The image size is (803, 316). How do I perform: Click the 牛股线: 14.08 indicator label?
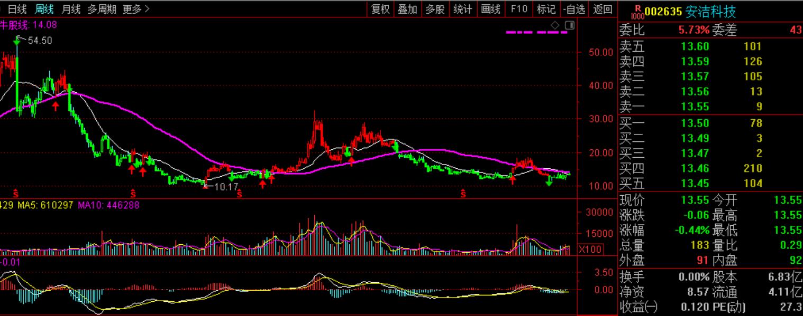coord(29,24)
